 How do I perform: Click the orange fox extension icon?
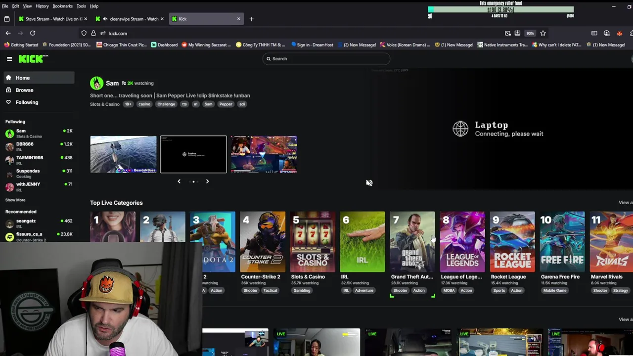pyautogui.click(x=620, y=33)
